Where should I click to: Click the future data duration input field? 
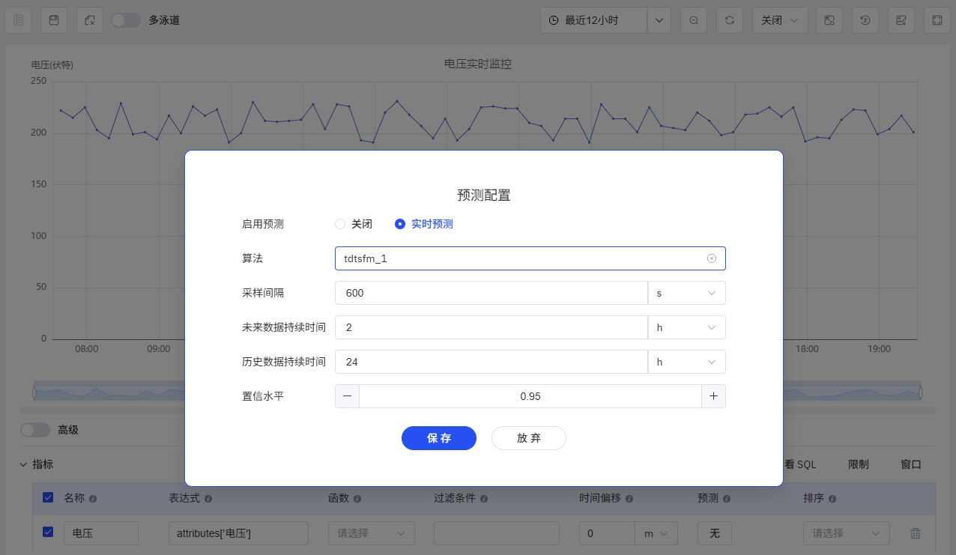click(x=491, y=327)
